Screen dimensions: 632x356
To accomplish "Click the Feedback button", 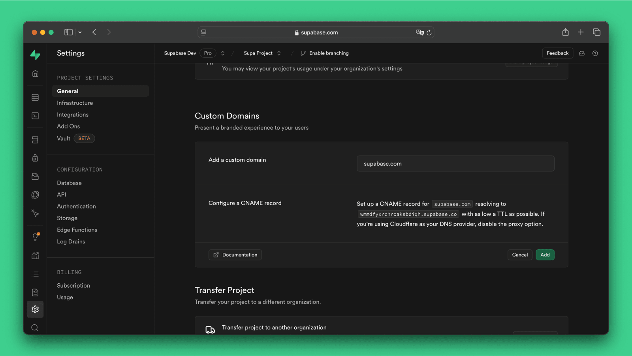I will point(557,53).
